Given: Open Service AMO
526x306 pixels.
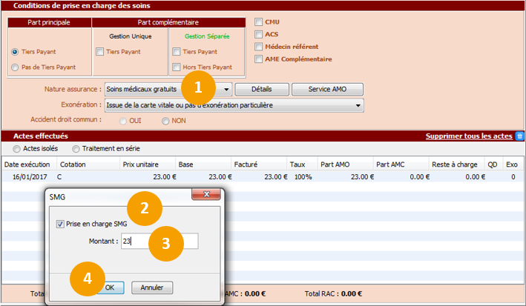Looking at the screenshot, I should click(x=326, y=89).
